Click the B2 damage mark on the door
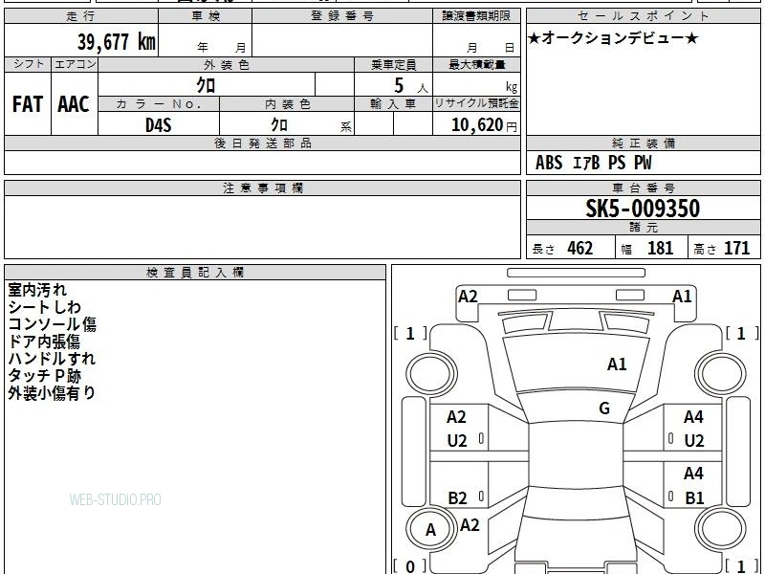The height and width of the screenshot is (574, 765). [457, 497]
